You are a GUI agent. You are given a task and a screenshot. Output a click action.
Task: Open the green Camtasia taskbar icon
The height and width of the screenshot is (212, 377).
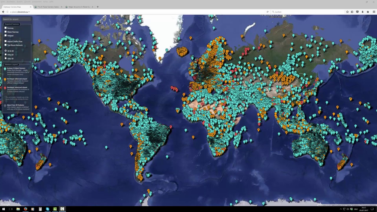click(55, 209)
